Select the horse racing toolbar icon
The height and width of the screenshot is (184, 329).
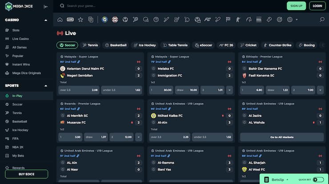(x=249, y=20)
